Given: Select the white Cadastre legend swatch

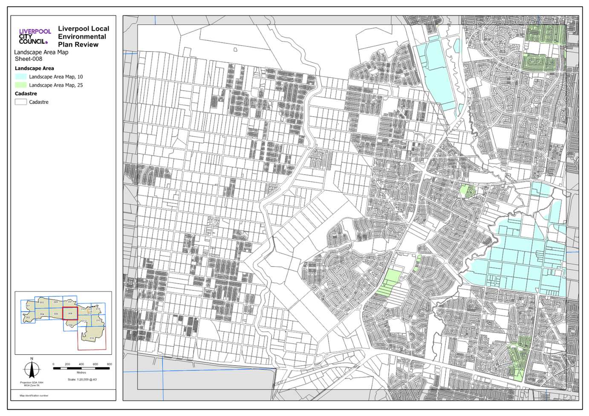Looking at the screenshot, I should pos(20,102).
